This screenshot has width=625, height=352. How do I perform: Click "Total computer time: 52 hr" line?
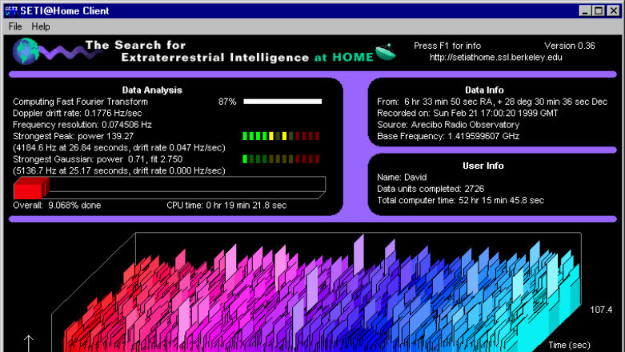point(460,201)
